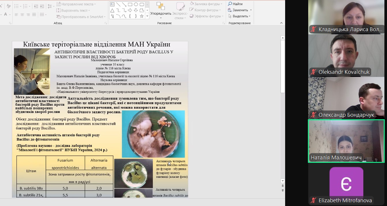
Task: Click the slide vertical scrollbar thumb
Action: pos(283,66)
